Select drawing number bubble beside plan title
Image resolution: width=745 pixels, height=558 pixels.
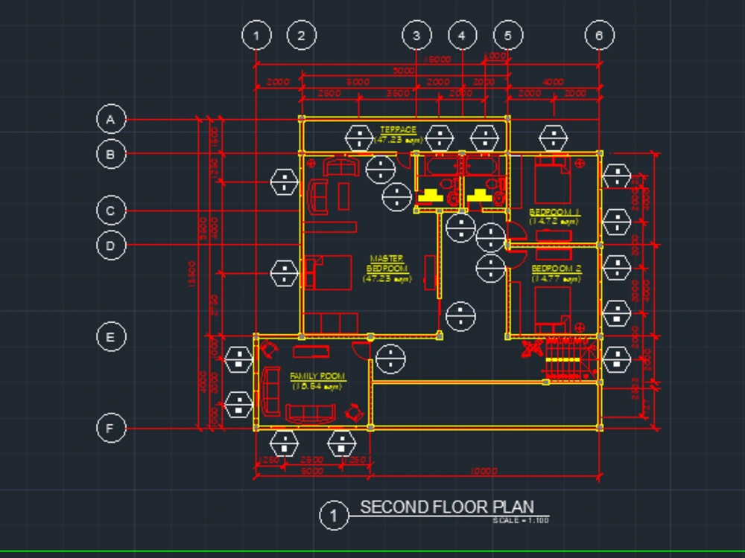334,516
